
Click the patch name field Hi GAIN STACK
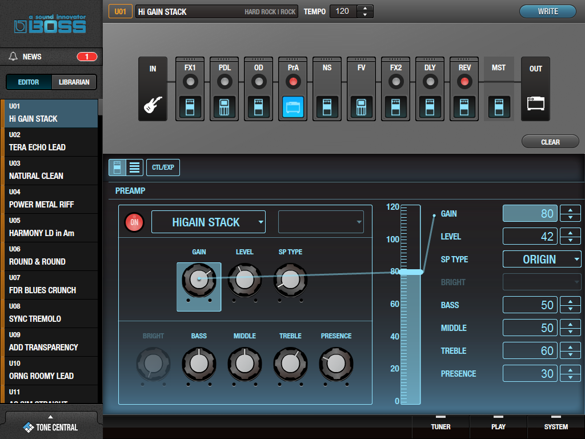pos(217,11)
